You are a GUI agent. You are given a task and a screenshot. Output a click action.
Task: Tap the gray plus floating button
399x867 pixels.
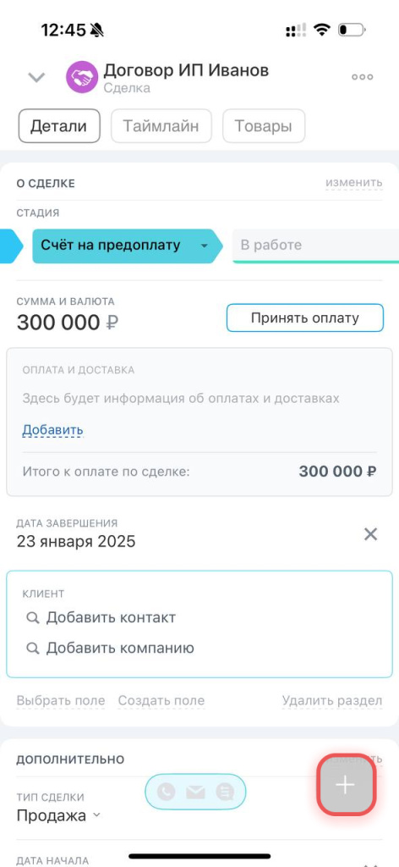[346, 785]
